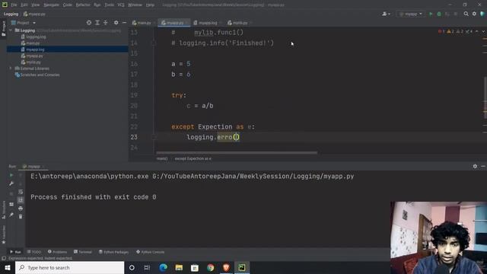This screenshot has width=487, height=274.
Task: Click 'except Expection as e' breadcrumb
Action: pos(193,158)
